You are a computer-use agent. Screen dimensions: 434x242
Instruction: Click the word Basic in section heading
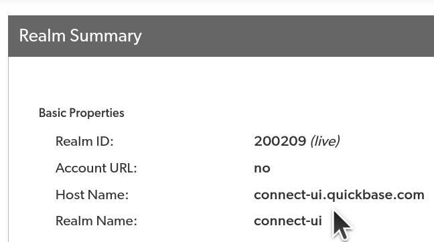click(52, 113)
